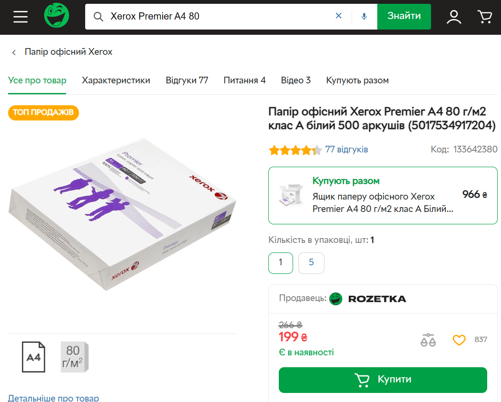Click the Знайти search button
This screenshot has height=402, width=501.
[x=404, y=16]
